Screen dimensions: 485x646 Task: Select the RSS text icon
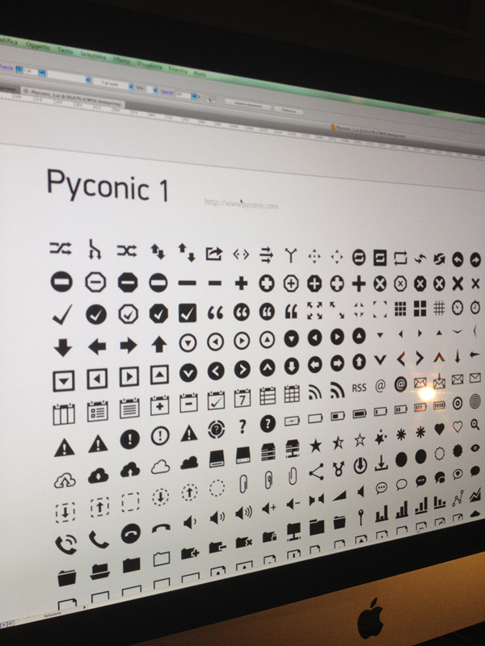[x=359, y=388]
